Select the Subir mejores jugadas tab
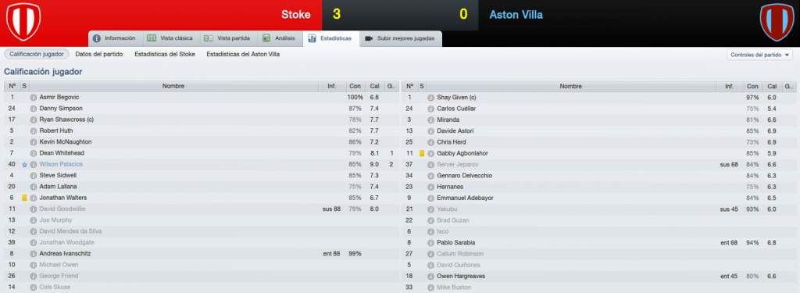This screenshot has height=293, width=800. (401, 38)
